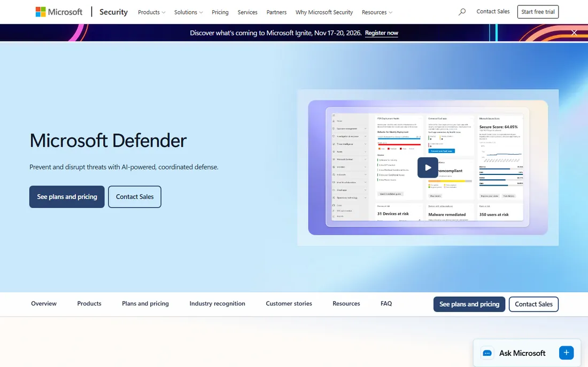Go to the FAQ tab
The image size is (588, 367).
pyautogui.click(x=386, y=304)
